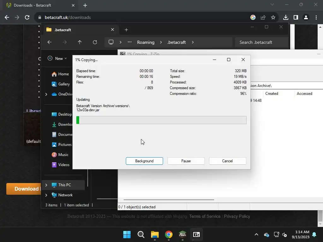Open the New dropdown in Explorer
Viewport: 323px width, 242px height.
click(x=57, y=58)
